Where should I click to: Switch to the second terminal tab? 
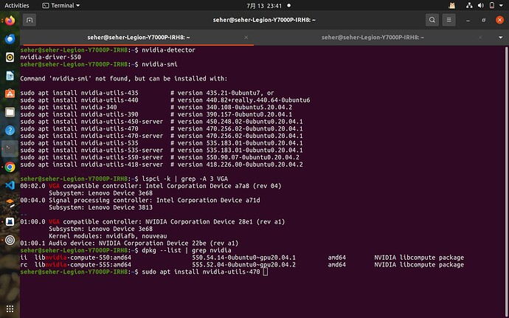point(373,38)
